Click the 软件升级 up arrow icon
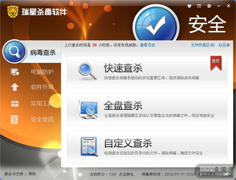The width and height of the screenshot is (236, 180). tap(15, 87)
